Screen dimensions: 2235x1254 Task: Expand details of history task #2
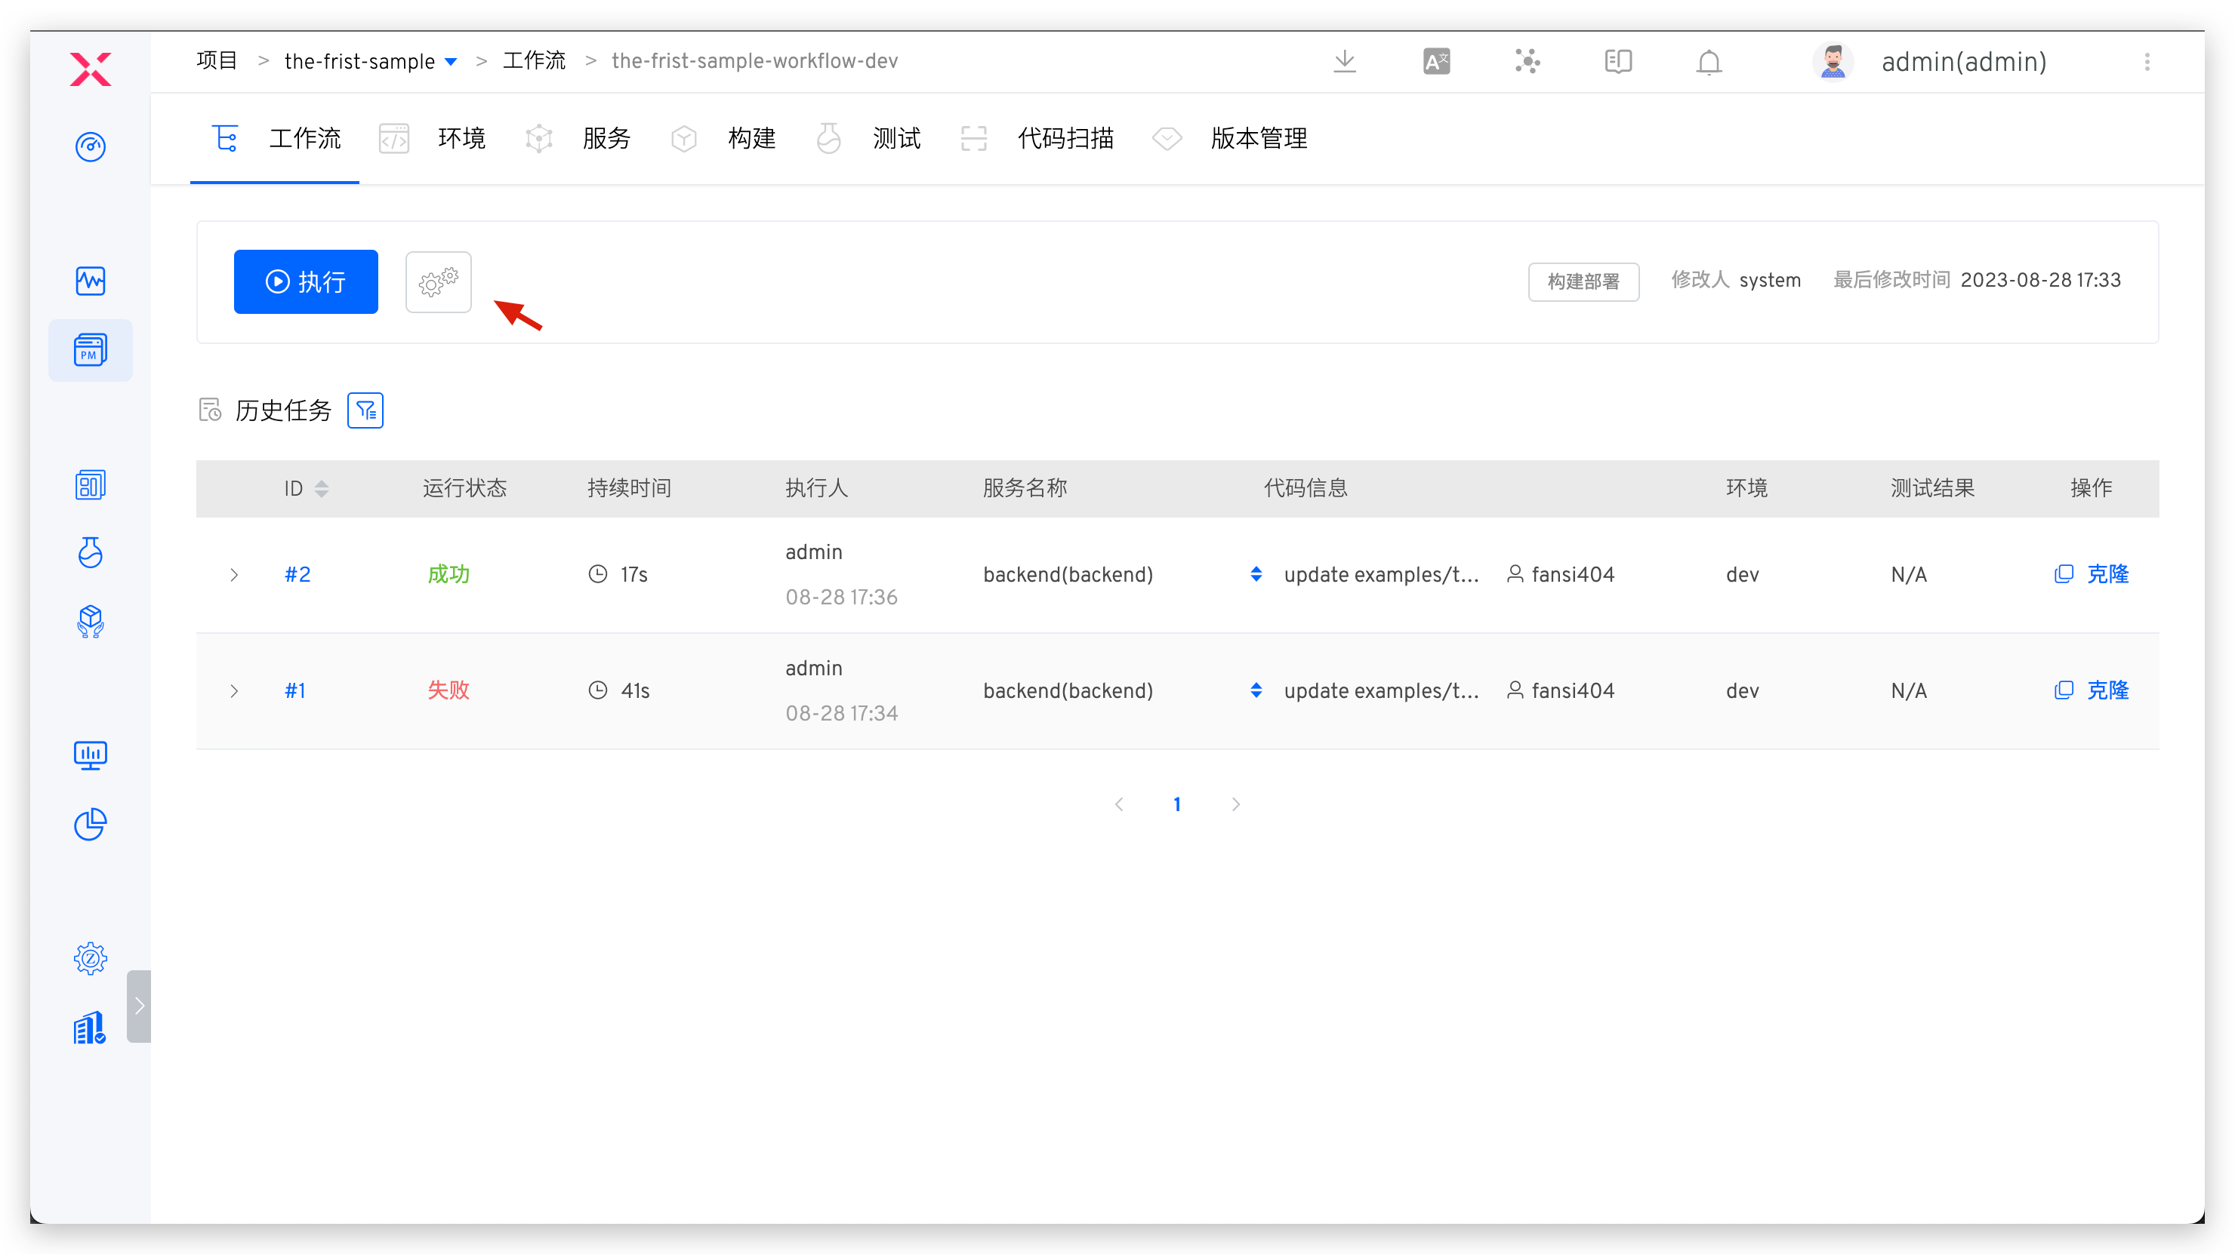click(x=233, y=573)
